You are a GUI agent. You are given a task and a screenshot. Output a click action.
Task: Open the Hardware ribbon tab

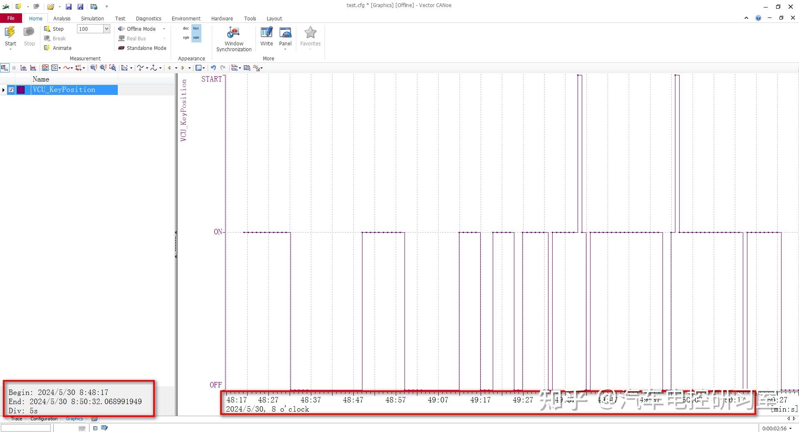click(222, 18)
